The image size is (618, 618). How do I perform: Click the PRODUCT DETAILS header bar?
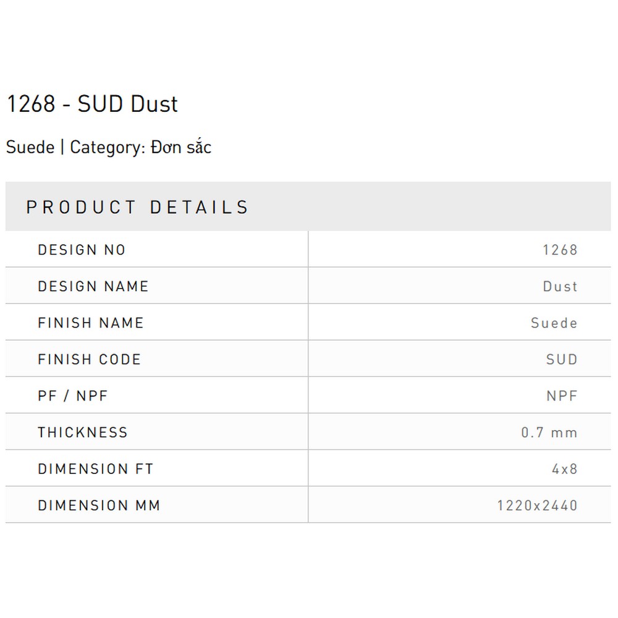tap(308, 206)
